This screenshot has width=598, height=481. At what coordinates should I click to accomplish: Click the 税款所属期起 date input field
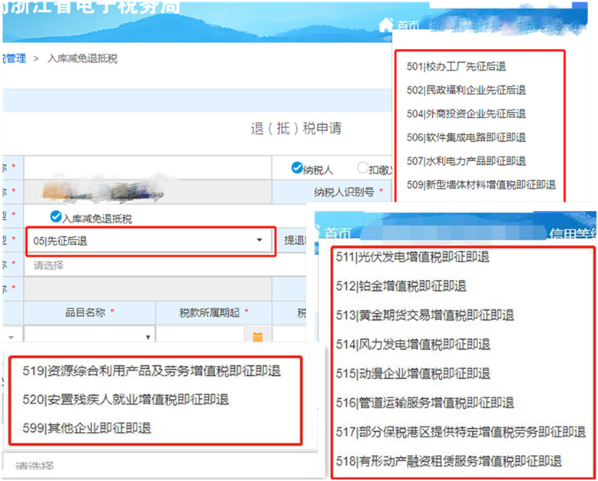[x=200, y=336]
